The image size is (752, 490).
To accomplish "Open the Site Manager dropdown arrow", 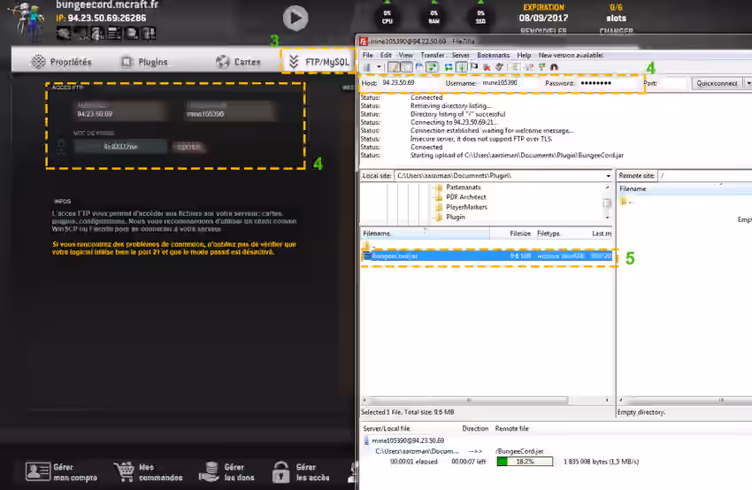I will (379, 67).
